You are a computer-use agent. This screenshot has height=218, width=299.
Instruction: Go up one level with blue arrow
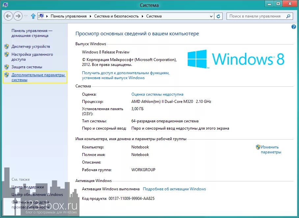point(33,16)
